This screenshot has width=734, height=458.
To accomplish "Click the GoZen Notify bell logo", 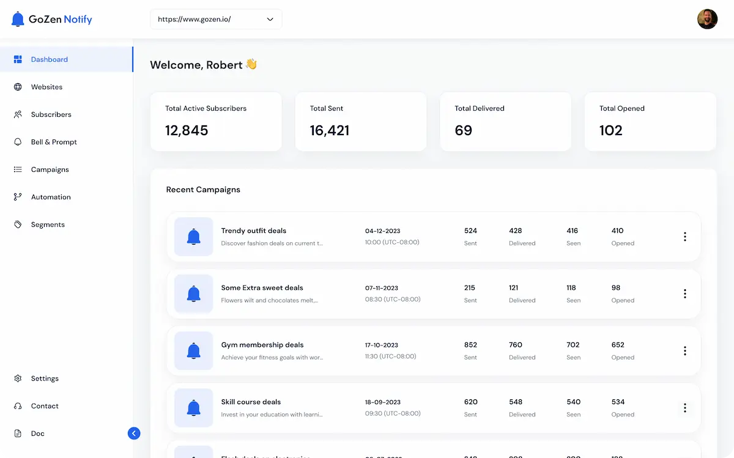I will point(17,18).
